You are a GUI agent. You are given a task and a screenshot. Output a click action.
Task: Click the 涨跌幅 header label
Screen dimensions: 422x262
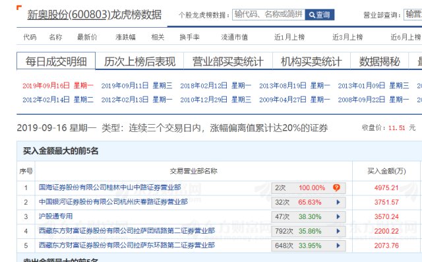125,37
